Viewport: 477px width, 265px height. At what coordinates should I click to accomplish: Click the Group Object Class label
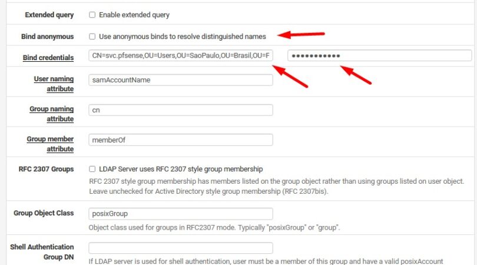[x=44, y=213]
